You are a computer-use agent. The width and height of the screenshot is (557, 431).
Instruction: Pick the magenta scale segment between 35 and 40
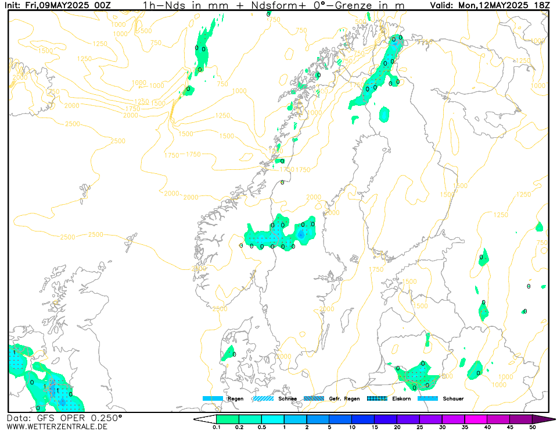pyautogui.click(x=476, y=419)
